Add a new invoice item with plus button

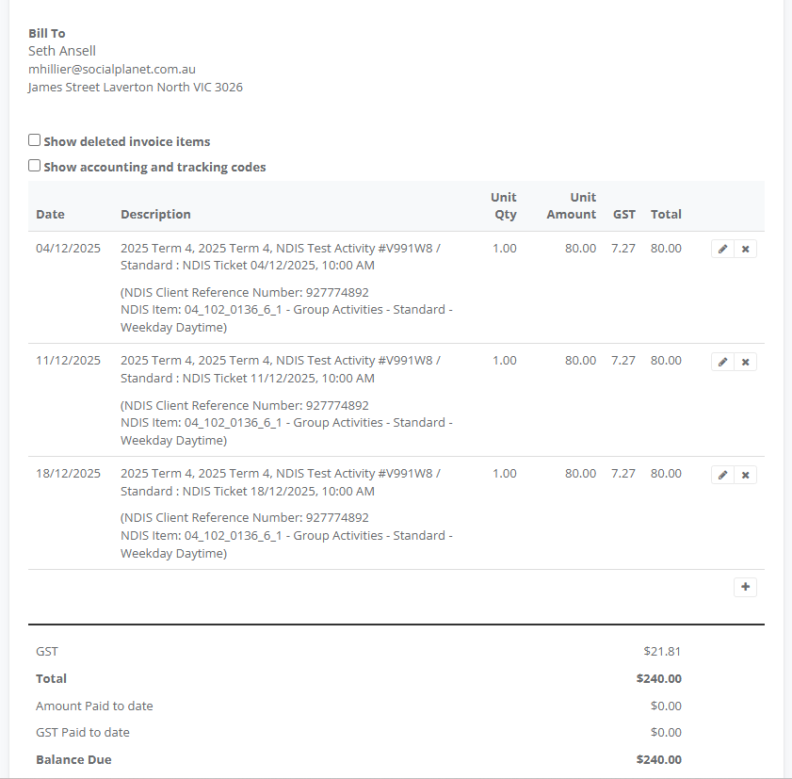[745, 587]
